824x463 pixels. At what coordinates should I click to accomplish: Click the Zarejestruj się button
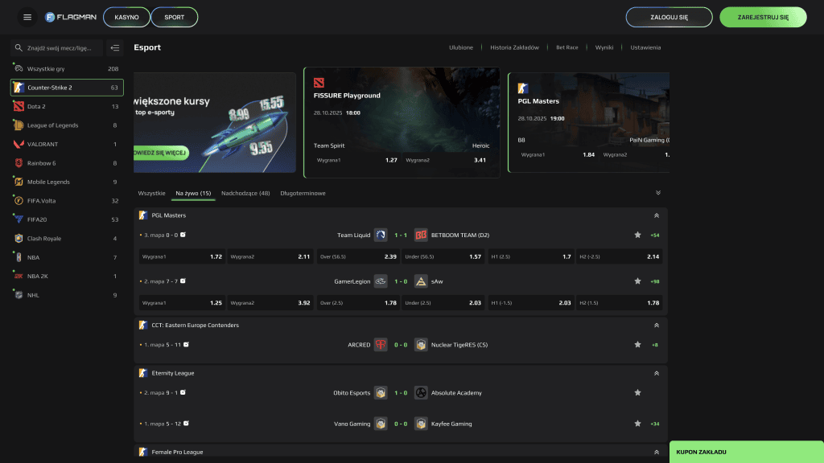[763, 17]
